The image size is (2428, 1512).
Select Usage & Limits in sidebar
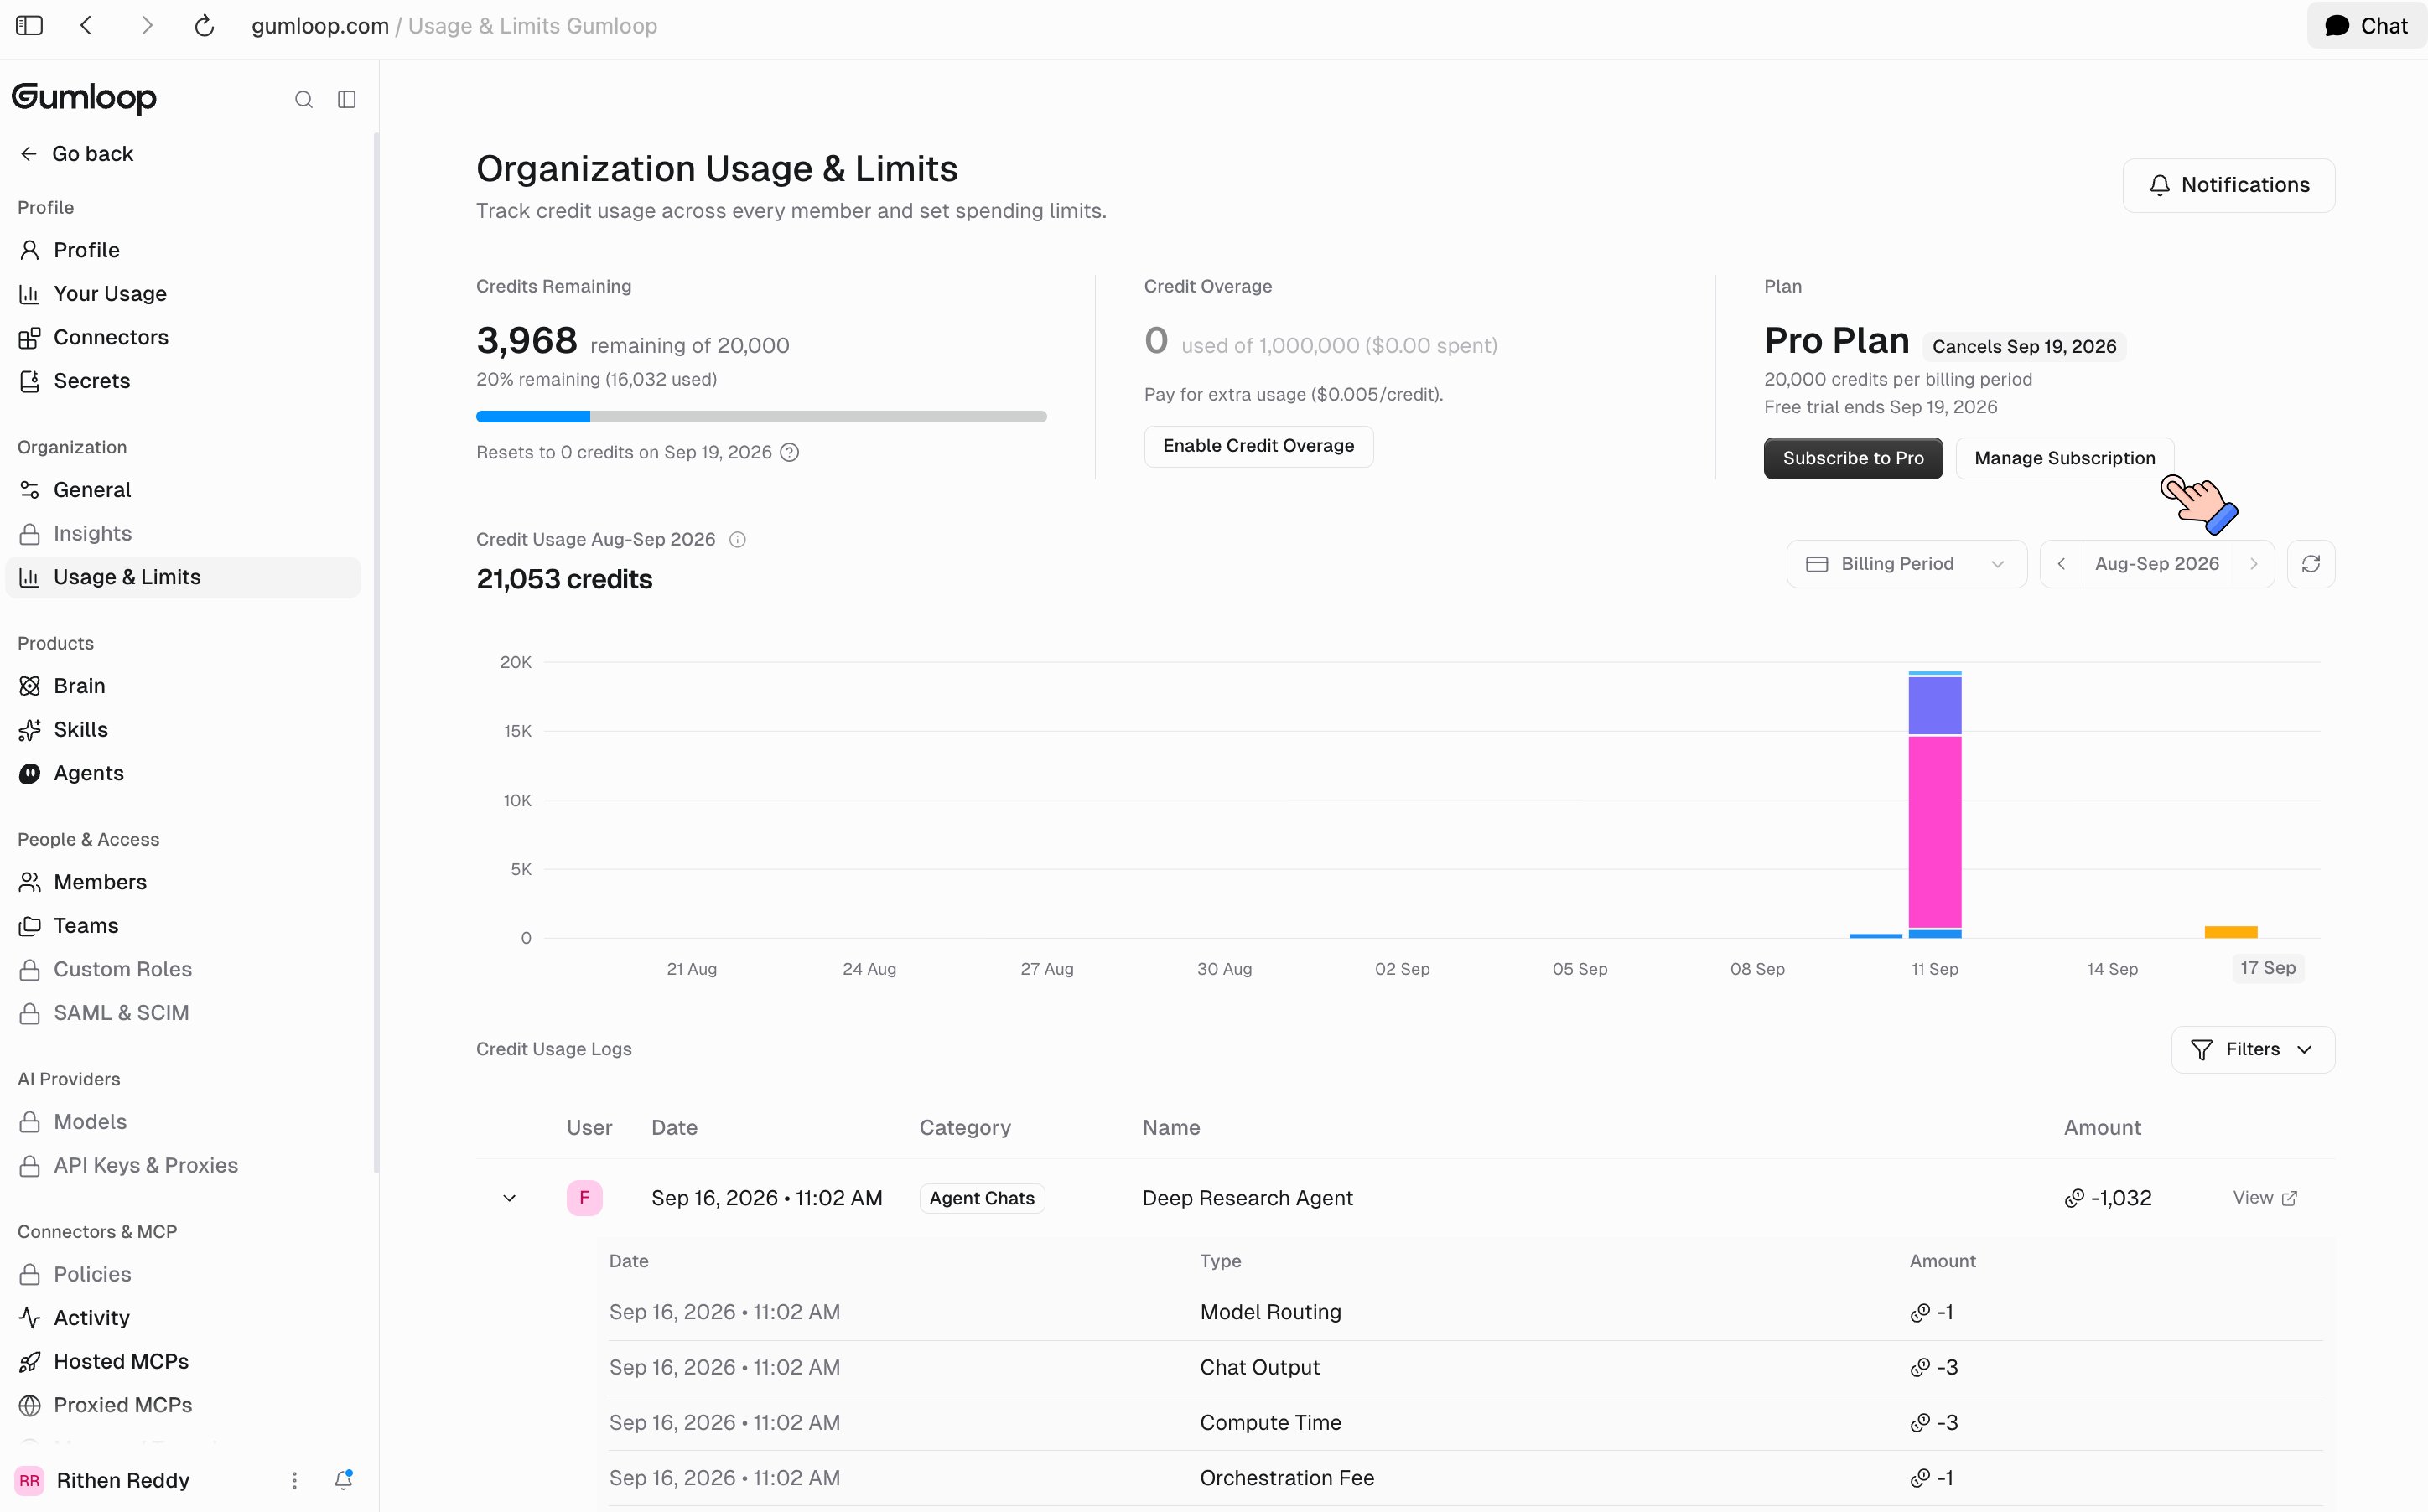pos(183,577)
